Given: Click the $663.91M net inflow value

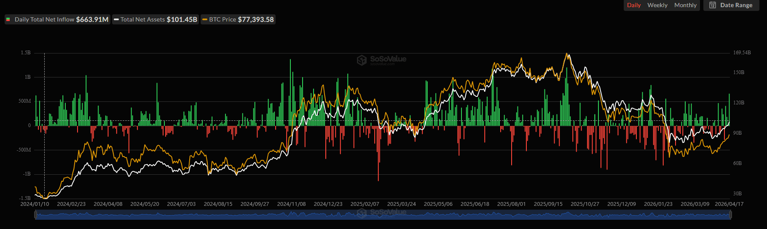Looking at the screenshot, I should tap(92, 19).
